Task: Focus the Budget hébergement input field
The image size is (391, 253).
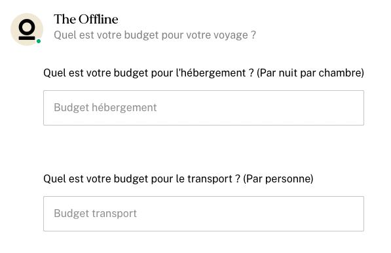Action: tap(204, 108)
